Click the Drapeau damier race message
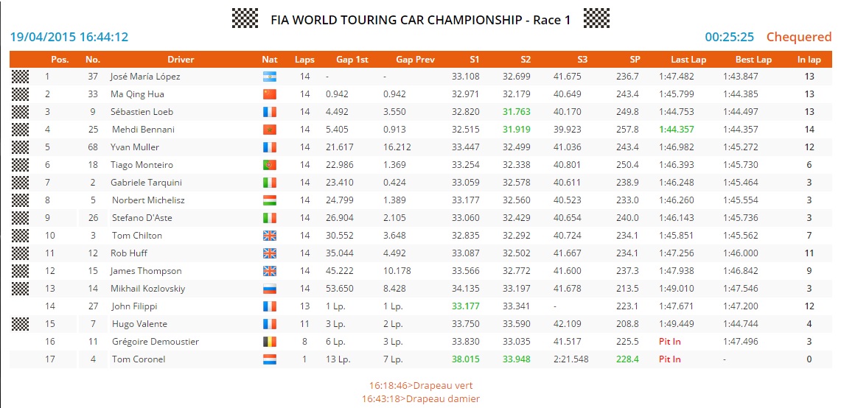 [420, 398]
